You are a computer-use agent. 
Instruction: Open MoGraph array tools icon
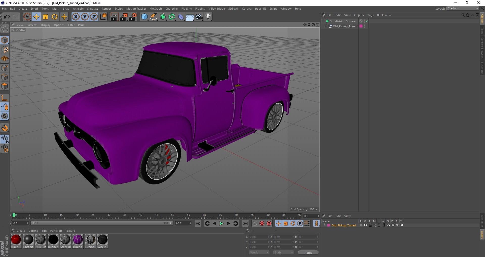[172, 17]
